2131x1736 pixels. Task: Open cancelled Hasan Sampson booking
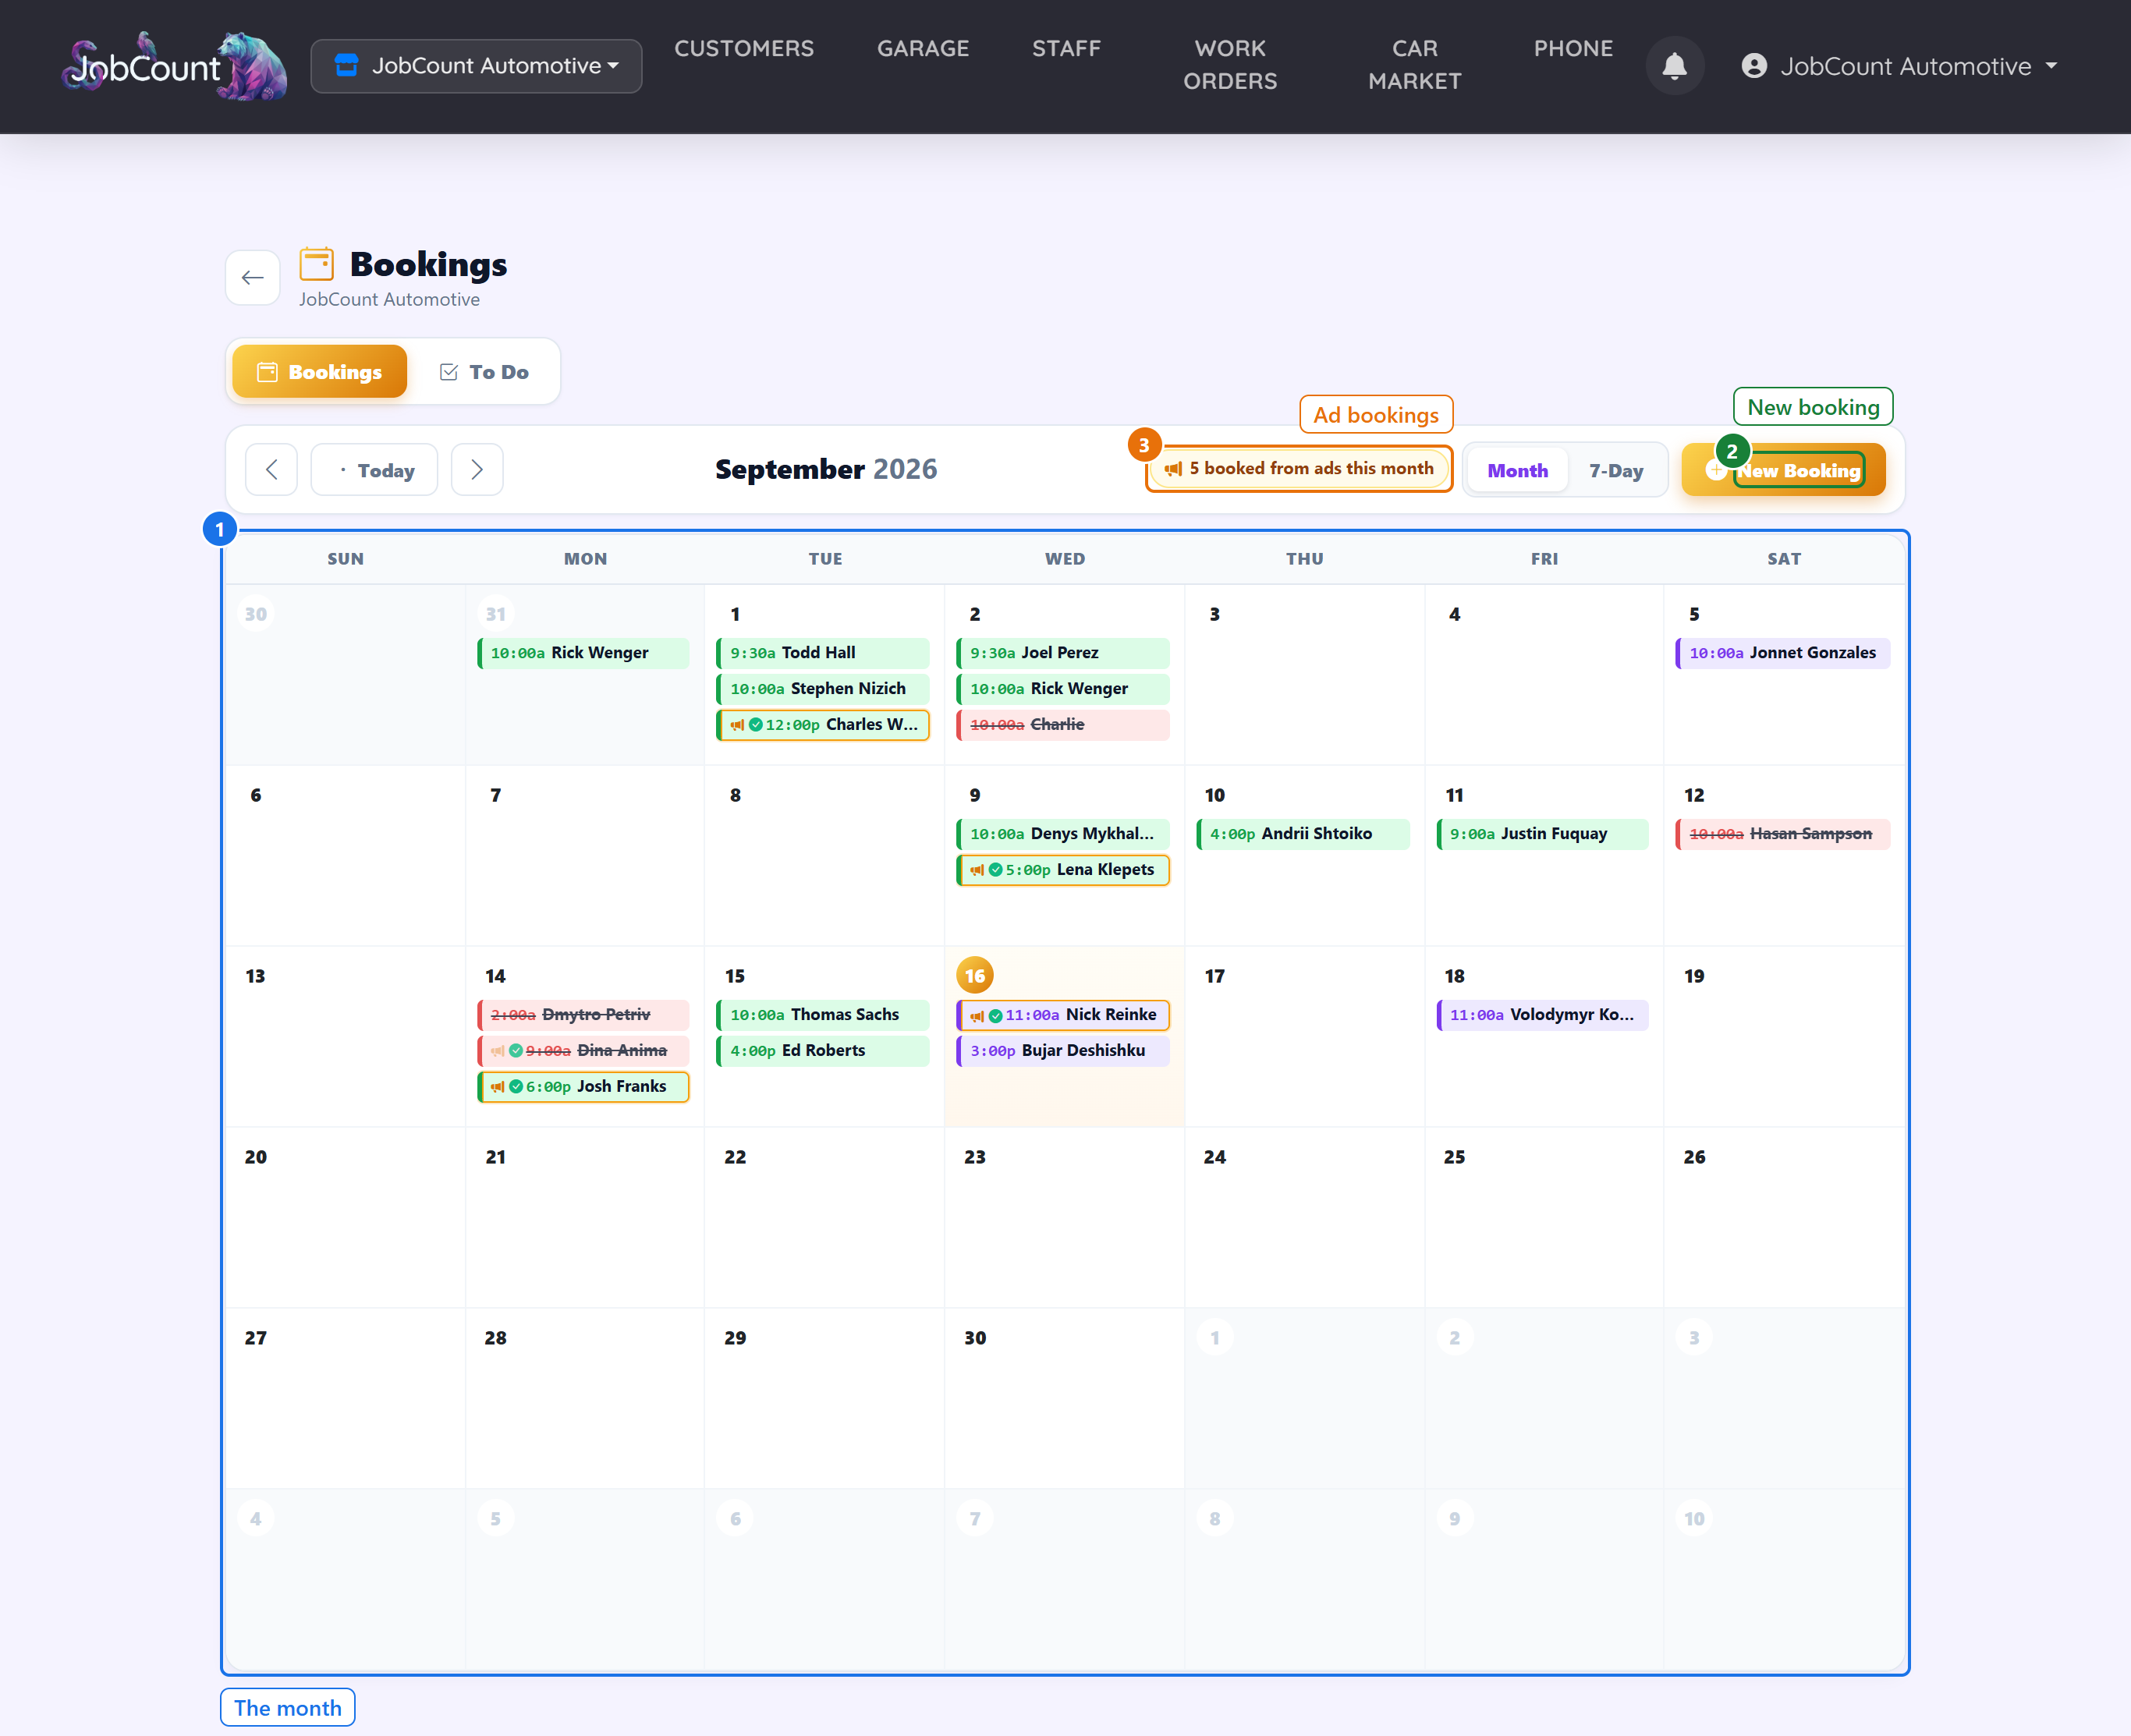click(1783, 834)
